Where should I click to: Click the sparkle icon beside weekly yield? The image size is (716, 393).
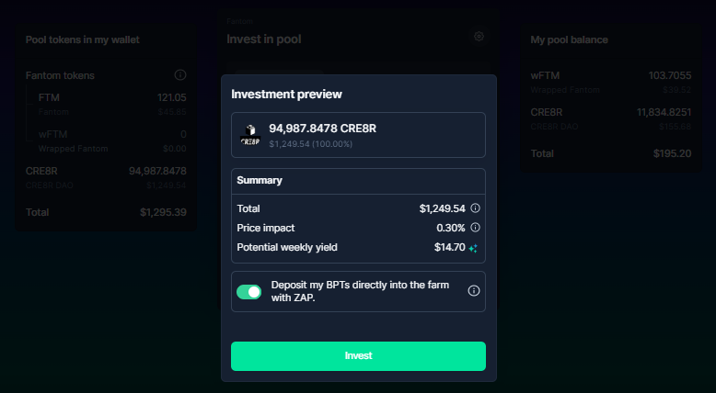pos(474,248)
